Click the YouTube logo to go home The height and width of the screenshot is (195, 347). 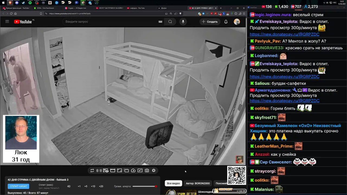(x=23, y=22)
